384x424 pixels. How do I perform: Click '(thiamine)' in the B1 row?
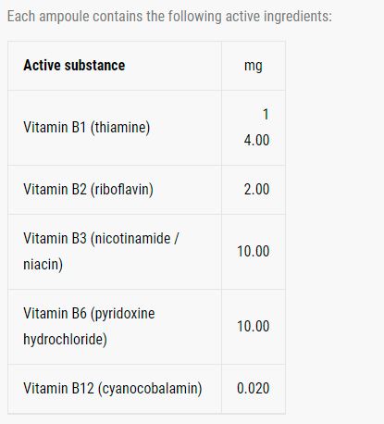(x=120, y=128)
